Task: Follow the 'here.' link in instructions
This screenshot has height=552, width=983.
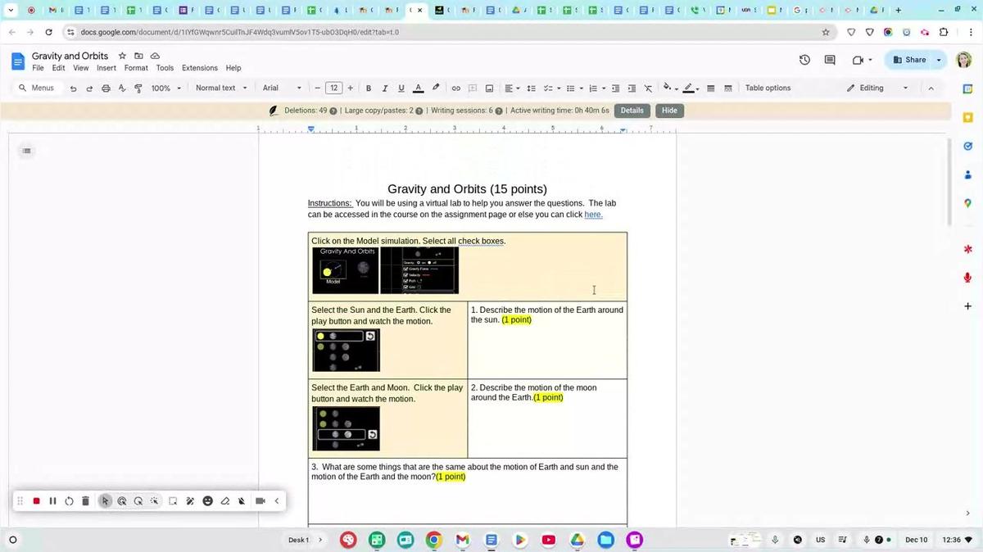Action: point(593,215)
